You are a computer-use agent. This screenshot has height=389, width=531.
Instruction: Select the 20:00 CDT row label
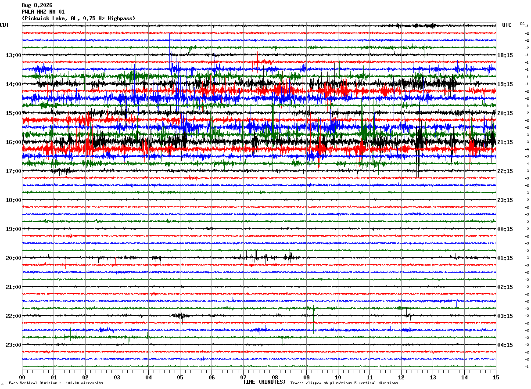point(13,258)
